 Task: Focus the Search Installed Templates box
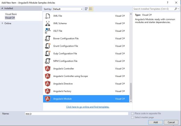(153, 9)
